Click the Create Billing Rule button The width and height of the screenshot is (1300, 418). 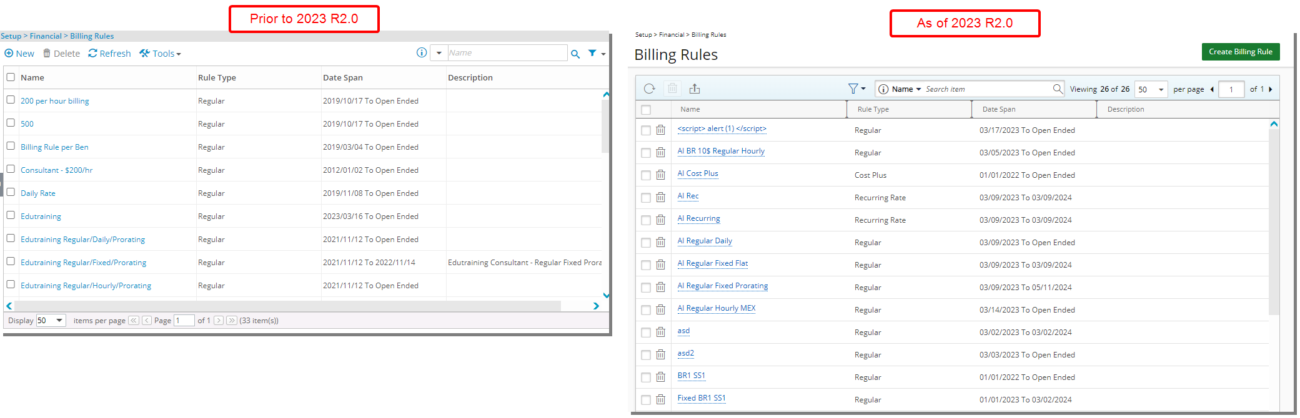click(x=1241, y=52)
